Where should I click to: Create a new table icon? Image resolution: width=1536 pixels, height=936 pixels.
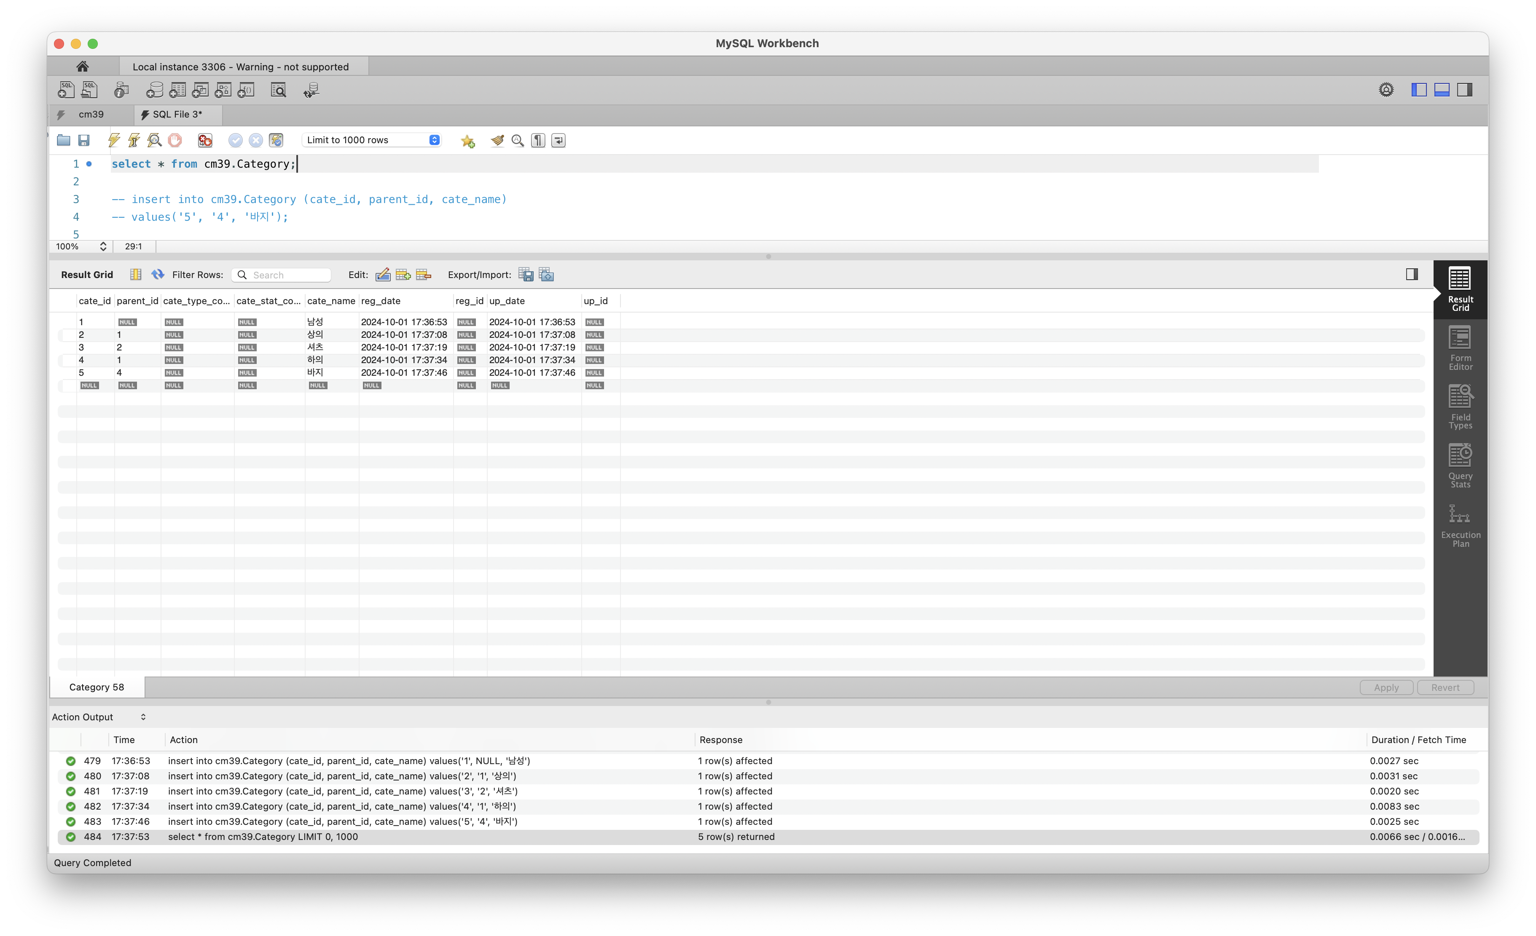coord(177,91)
